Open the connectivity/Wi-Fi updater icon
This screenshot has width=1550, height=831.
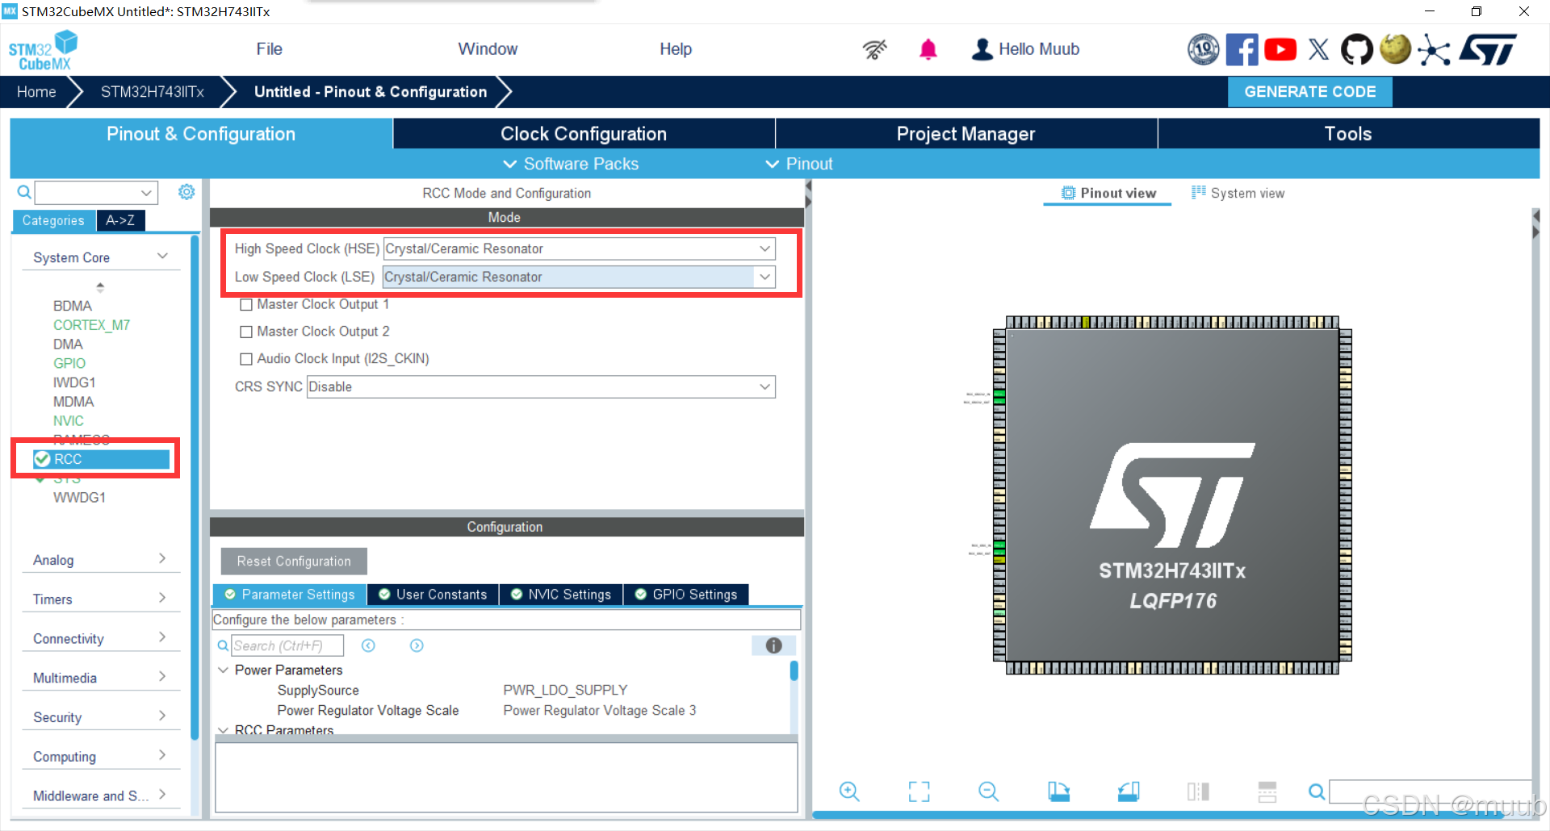pos(874,49)
